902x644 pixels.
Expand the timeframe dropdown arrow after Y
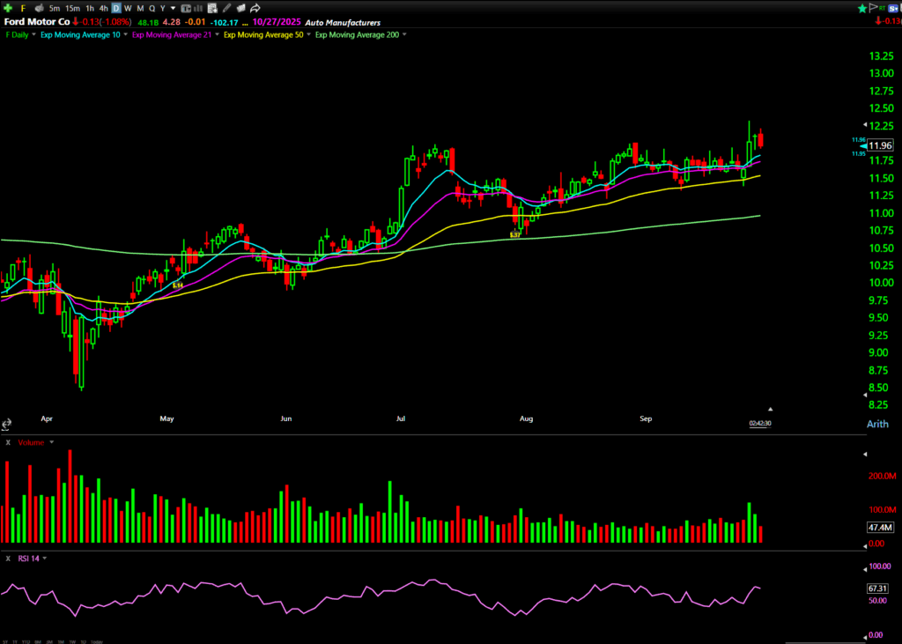pyautogui.click(x=172, y=8)
